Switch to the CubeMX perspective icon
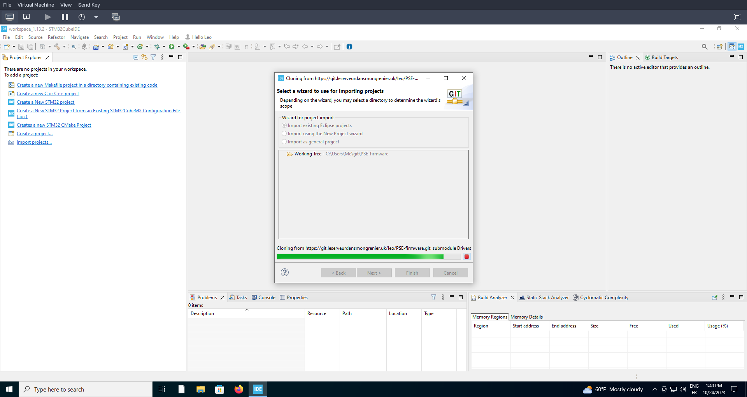Viewport: 747px width, 397px height. point(741,47)
